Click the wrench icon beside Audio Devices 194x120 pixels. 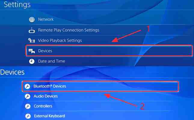tap(28, 96)
